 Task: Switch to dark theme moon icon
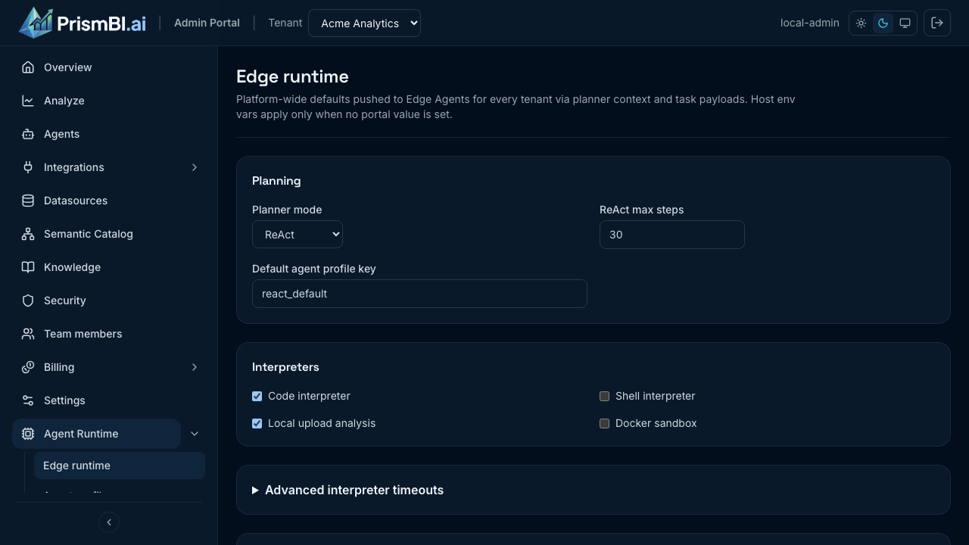[x=883, y=23]
